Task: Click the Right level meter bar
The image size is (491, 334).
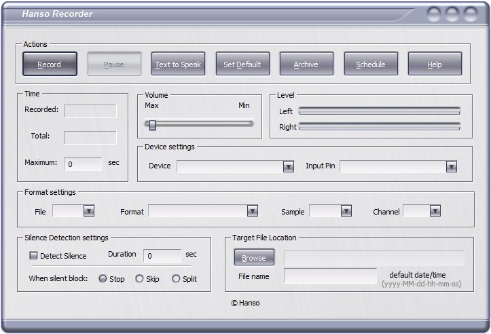Action: point(380,126)
